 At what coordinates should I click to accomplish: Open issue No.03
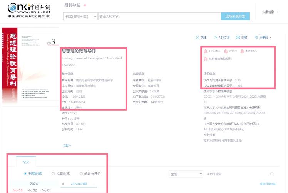coord(18,190)
